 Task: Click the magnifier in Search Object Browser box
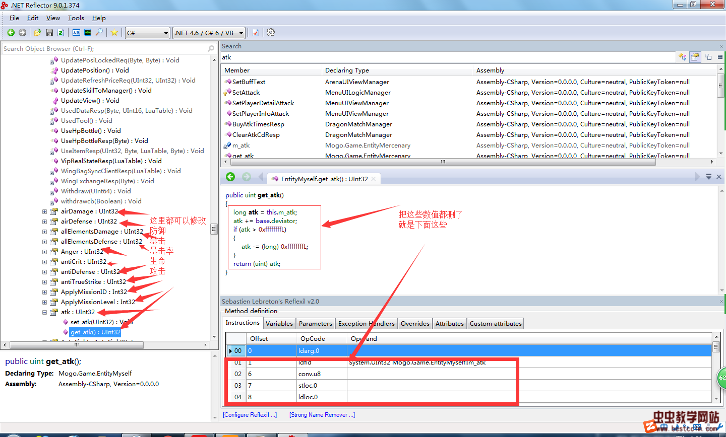point(211,49)
